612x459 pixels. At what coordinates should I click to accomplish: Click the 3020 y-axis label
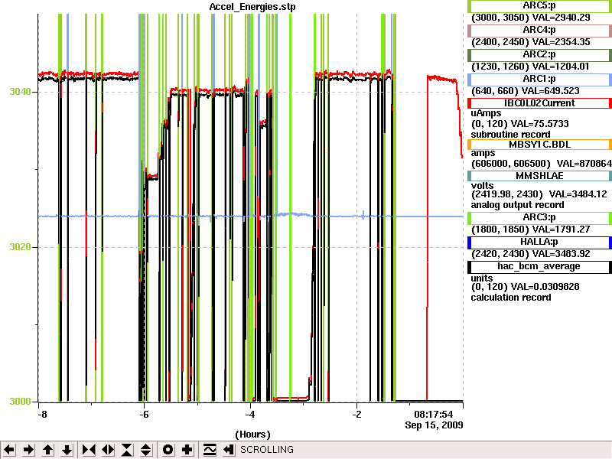pos(21,247)
